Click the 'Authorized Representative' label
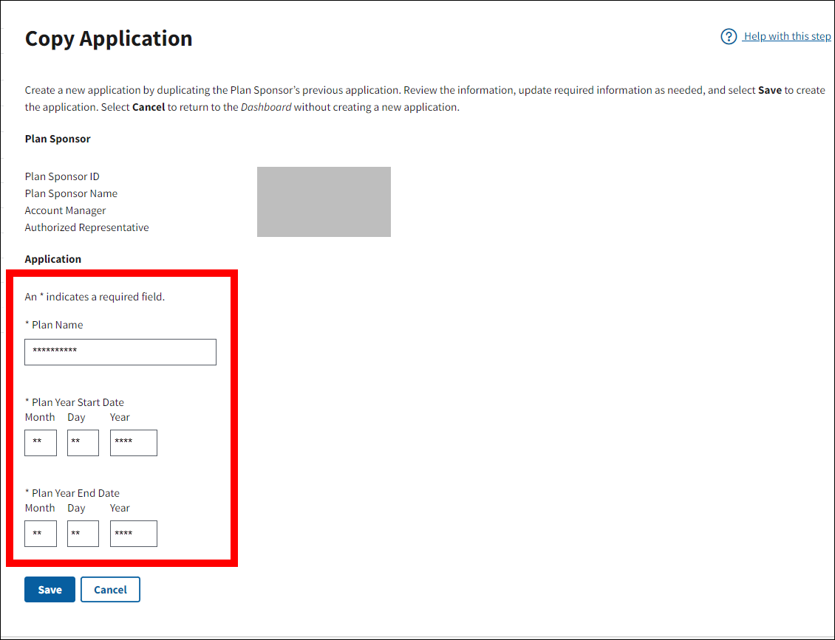Screen dimensions: 835x640 click(x=86, y=227)
